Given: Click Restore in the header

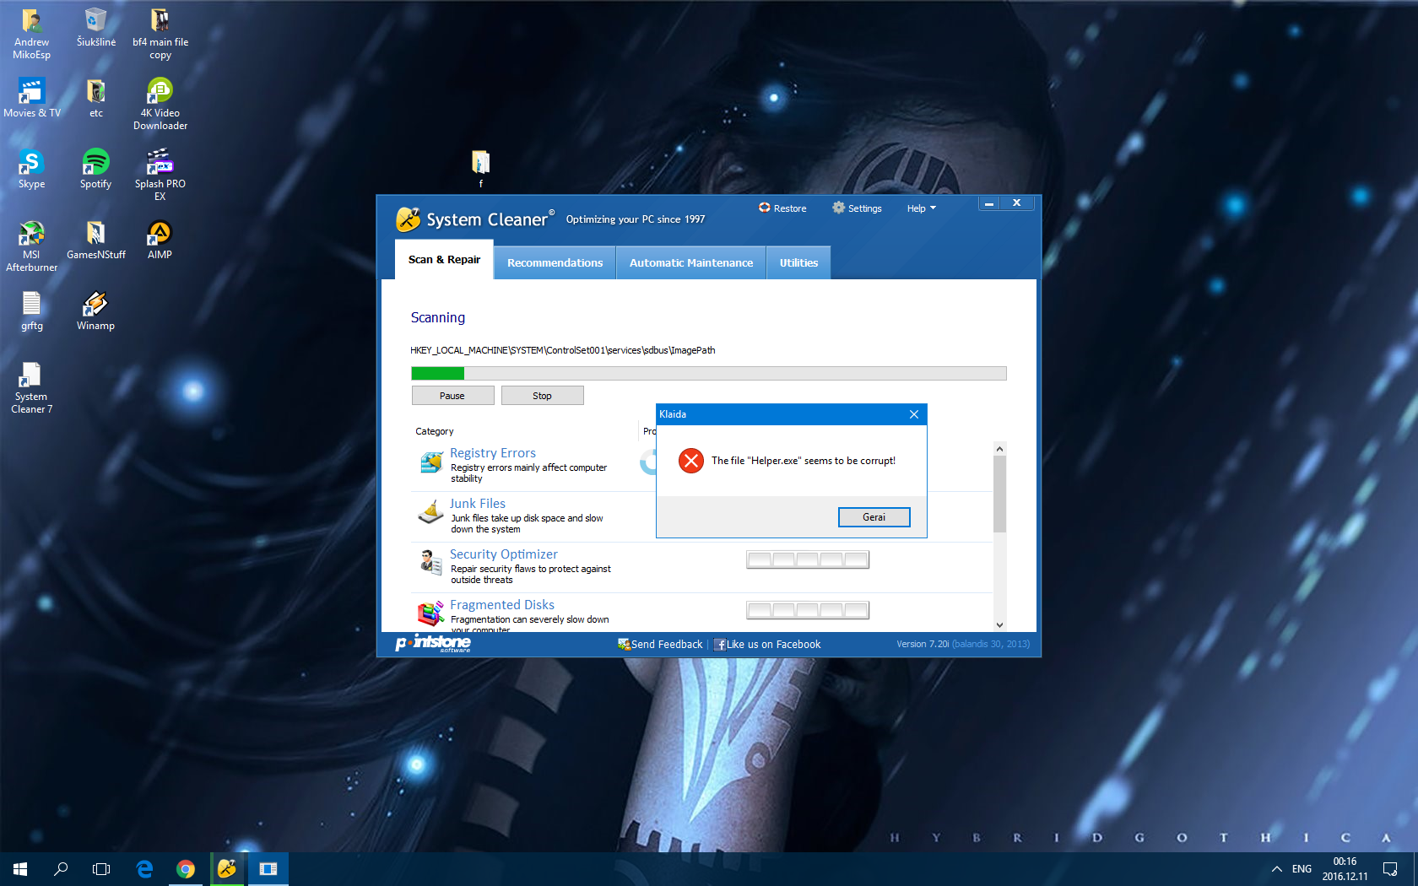Looking at the screenshot, I should pyautogui.click(x=782, y=208).
